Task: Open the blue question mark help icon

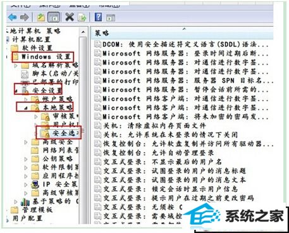Action: 98,17
